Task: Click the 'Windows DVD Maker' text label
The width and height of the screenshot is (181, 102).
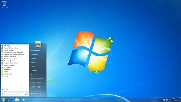Action: tap(10, 57)
